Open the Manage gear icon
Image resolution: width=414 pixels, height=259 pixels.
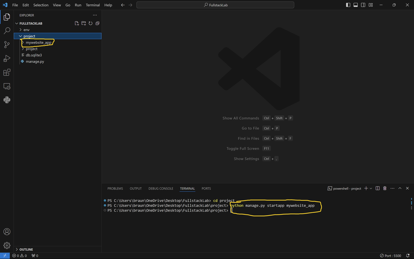[7, 245]
